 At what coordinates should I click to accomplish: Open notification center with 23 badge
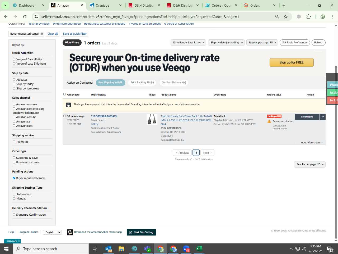coord(330,249)
